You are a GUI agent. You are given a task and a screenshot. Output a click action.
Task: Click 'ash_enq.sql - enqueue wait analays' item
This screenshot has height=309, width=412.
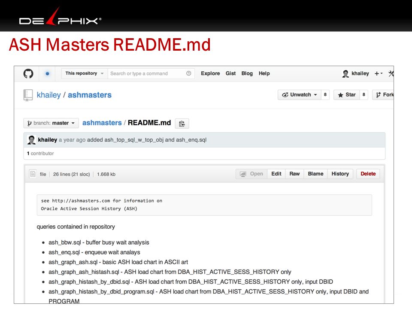click(x=94, y=252)
